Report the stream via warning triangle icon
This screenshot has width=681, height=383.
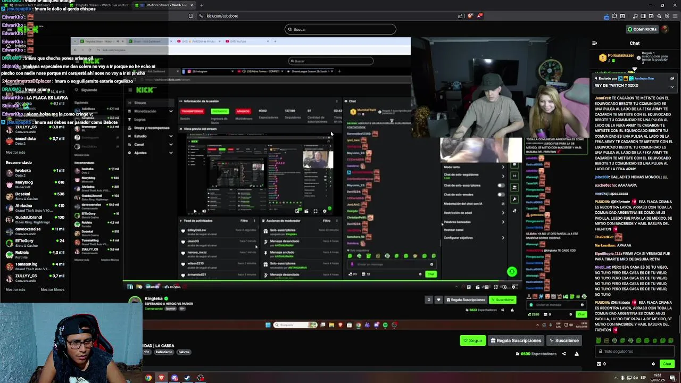(576, 354)
